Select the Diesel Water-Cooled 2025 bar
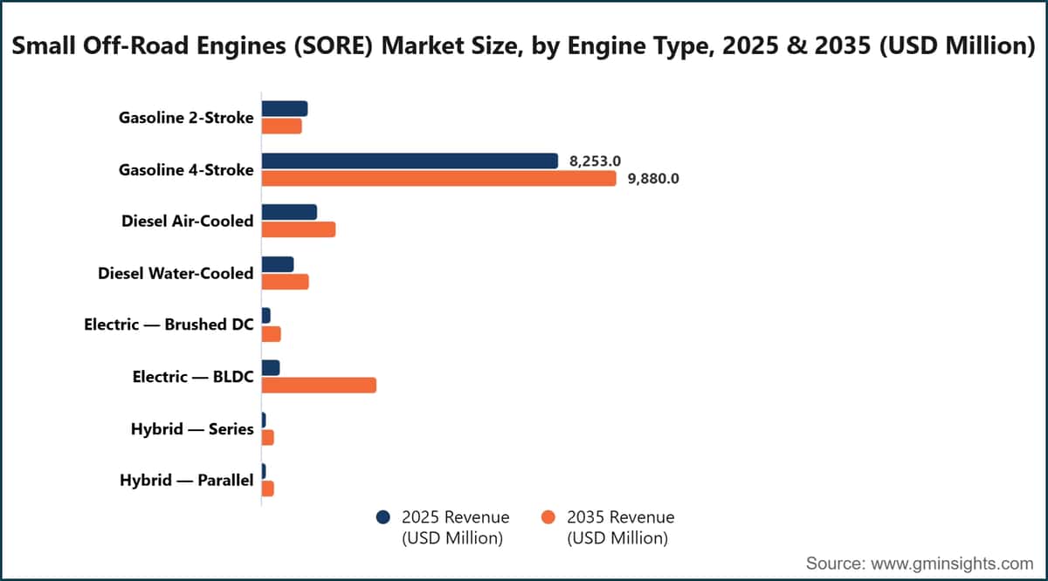 click(278, 263)
